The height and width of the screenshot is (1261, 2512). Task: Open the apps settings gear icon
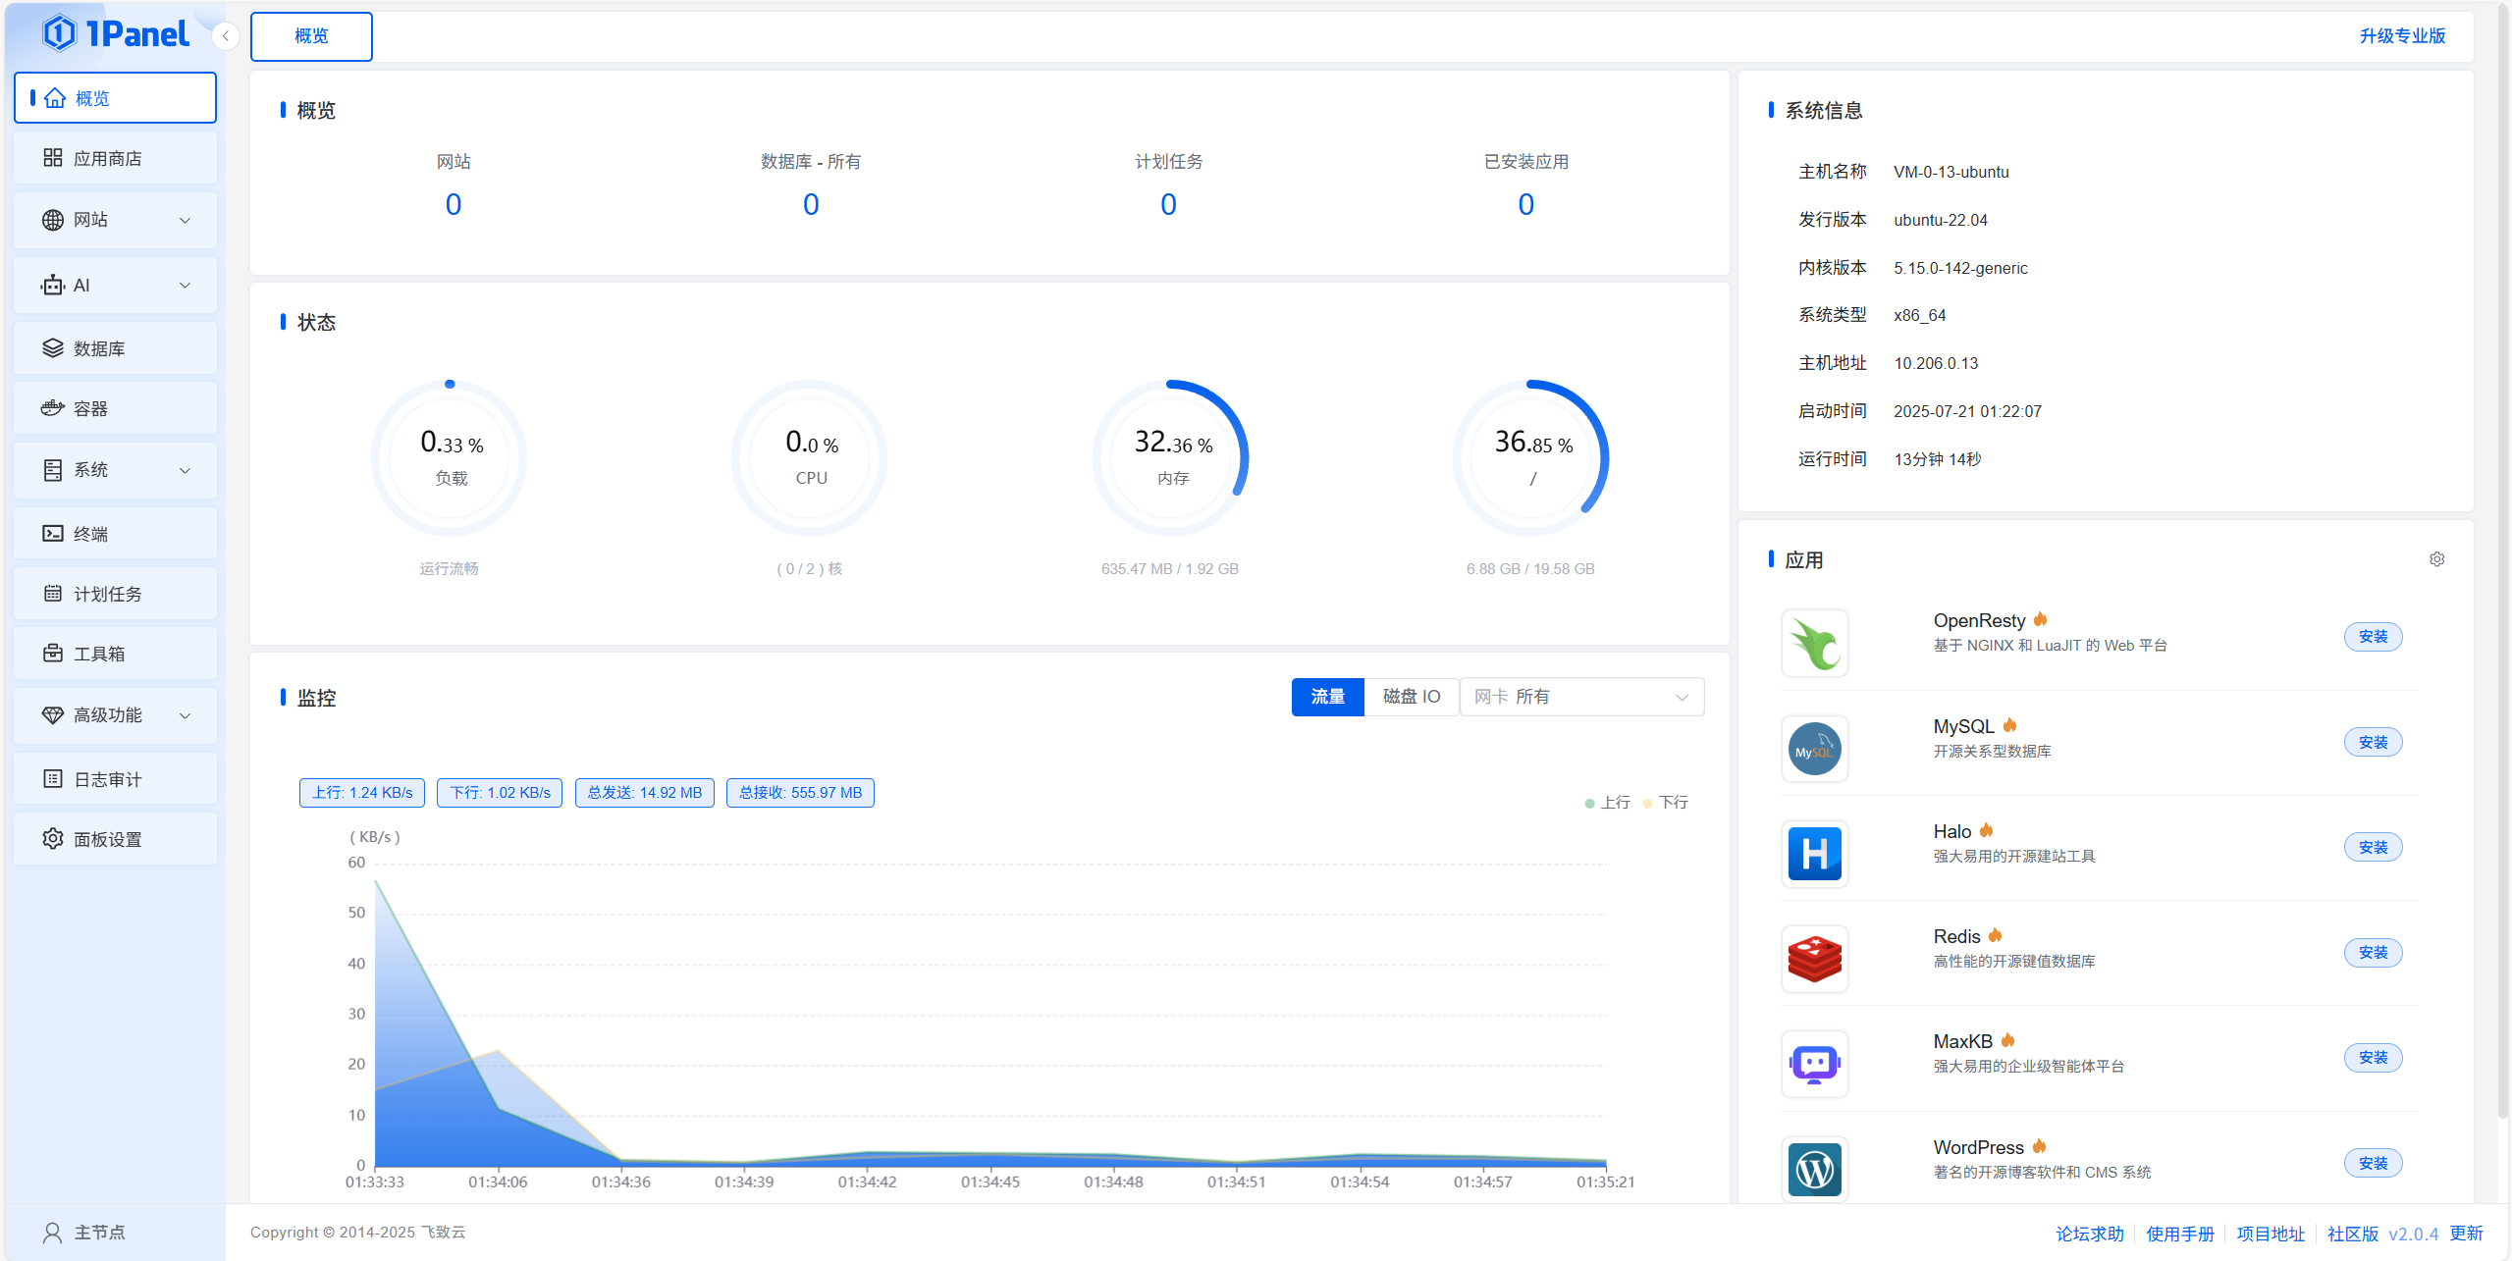coord(2436,559)
